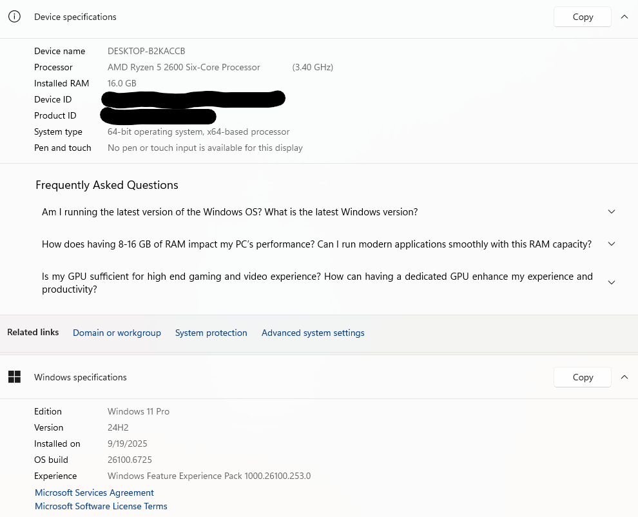Click the Windows specifications header title
The width and height of the screenshot is (638, 517).
tap(80, 377)
